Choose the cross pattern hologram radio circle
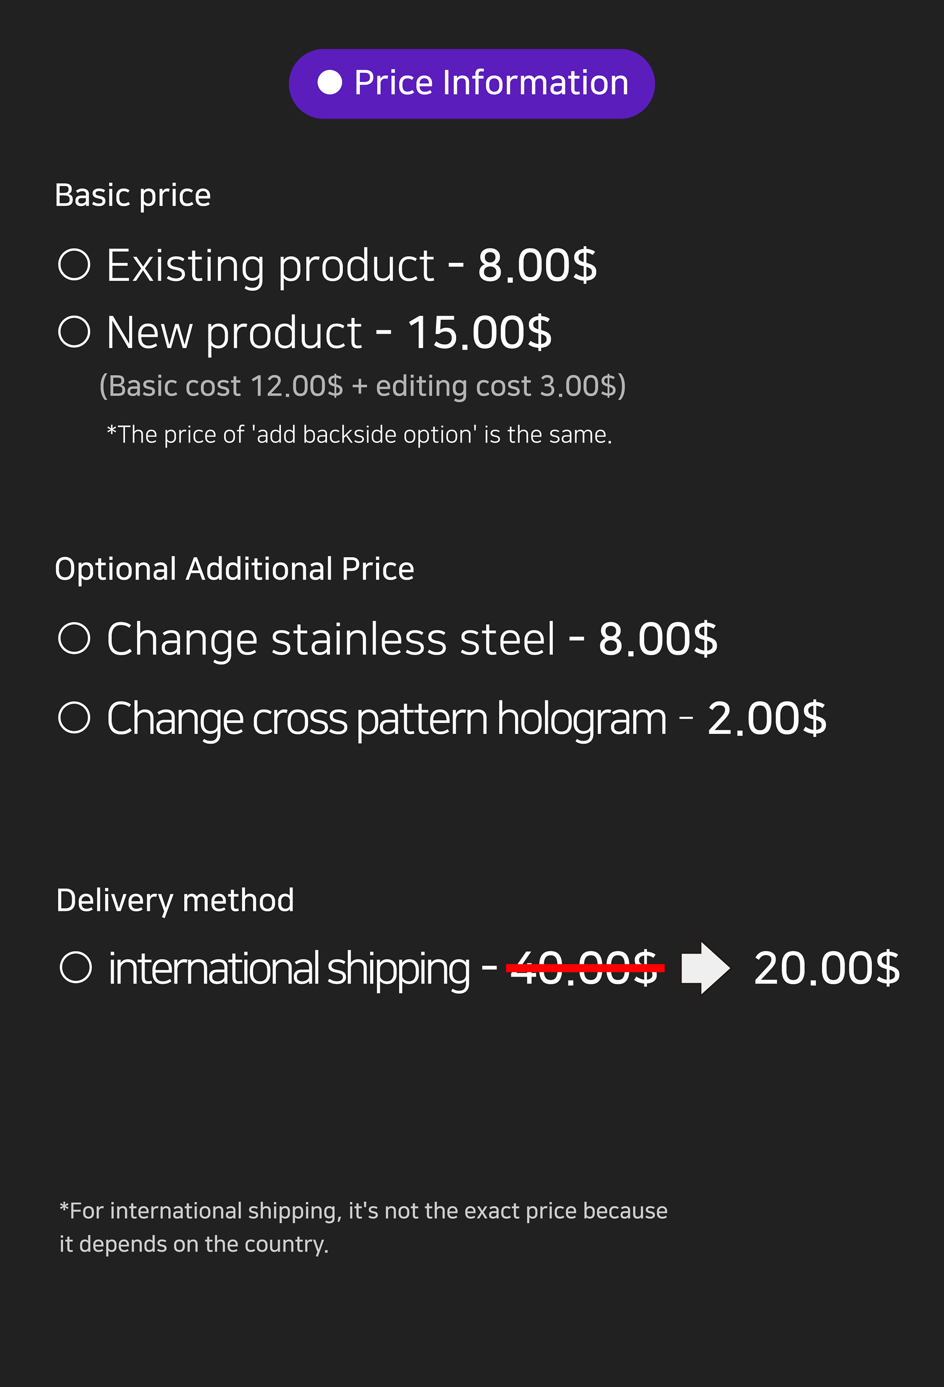 [x=74, y=717]
